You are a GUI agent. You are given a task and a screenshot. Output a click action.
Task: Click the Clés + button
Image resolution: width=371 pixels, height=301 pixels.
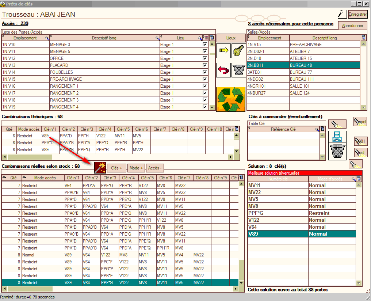pyautogui.click(x=116, y=168)
